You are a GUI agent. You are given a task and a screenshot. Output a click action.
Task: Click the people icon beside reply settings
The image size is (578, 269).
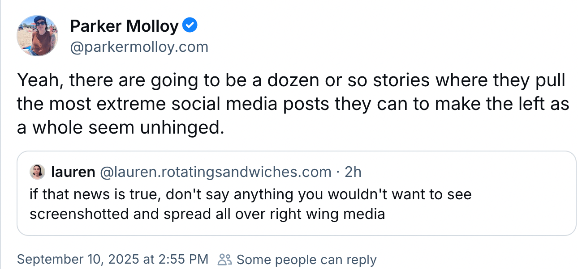click(224, 259)
